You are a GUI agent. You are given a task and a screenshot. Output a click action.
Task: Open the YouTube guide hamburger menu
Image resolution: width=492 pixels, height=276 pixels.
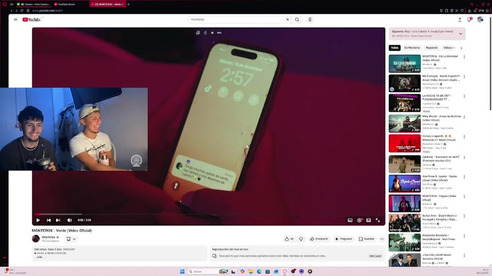coord(15,20)
